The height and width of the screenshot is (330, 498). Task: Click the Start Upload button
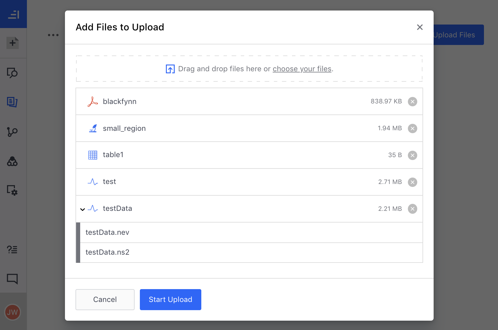(171, 300)
